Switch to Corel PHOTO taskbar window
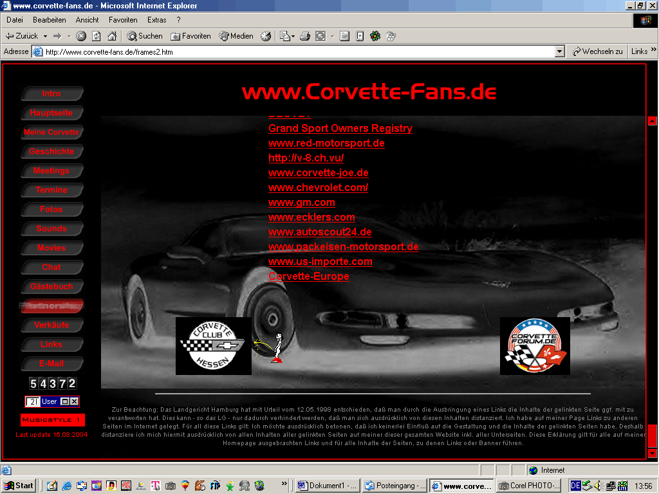Viewport: 659px width, 494px height. tap(529, 486)
